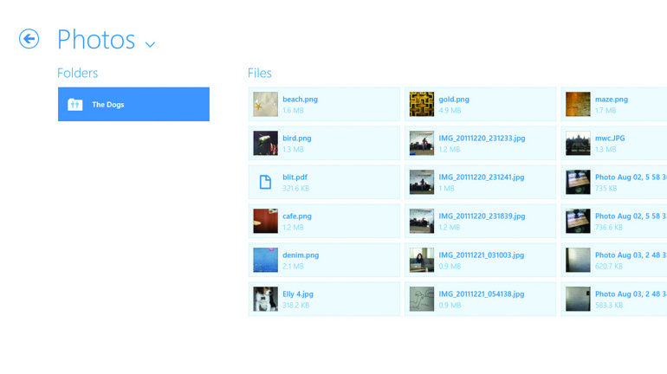The width and height of the screenshot is (667, 374).
Task: Select the denim.png blue thumbnail
Action: click(x=265, y=260)
